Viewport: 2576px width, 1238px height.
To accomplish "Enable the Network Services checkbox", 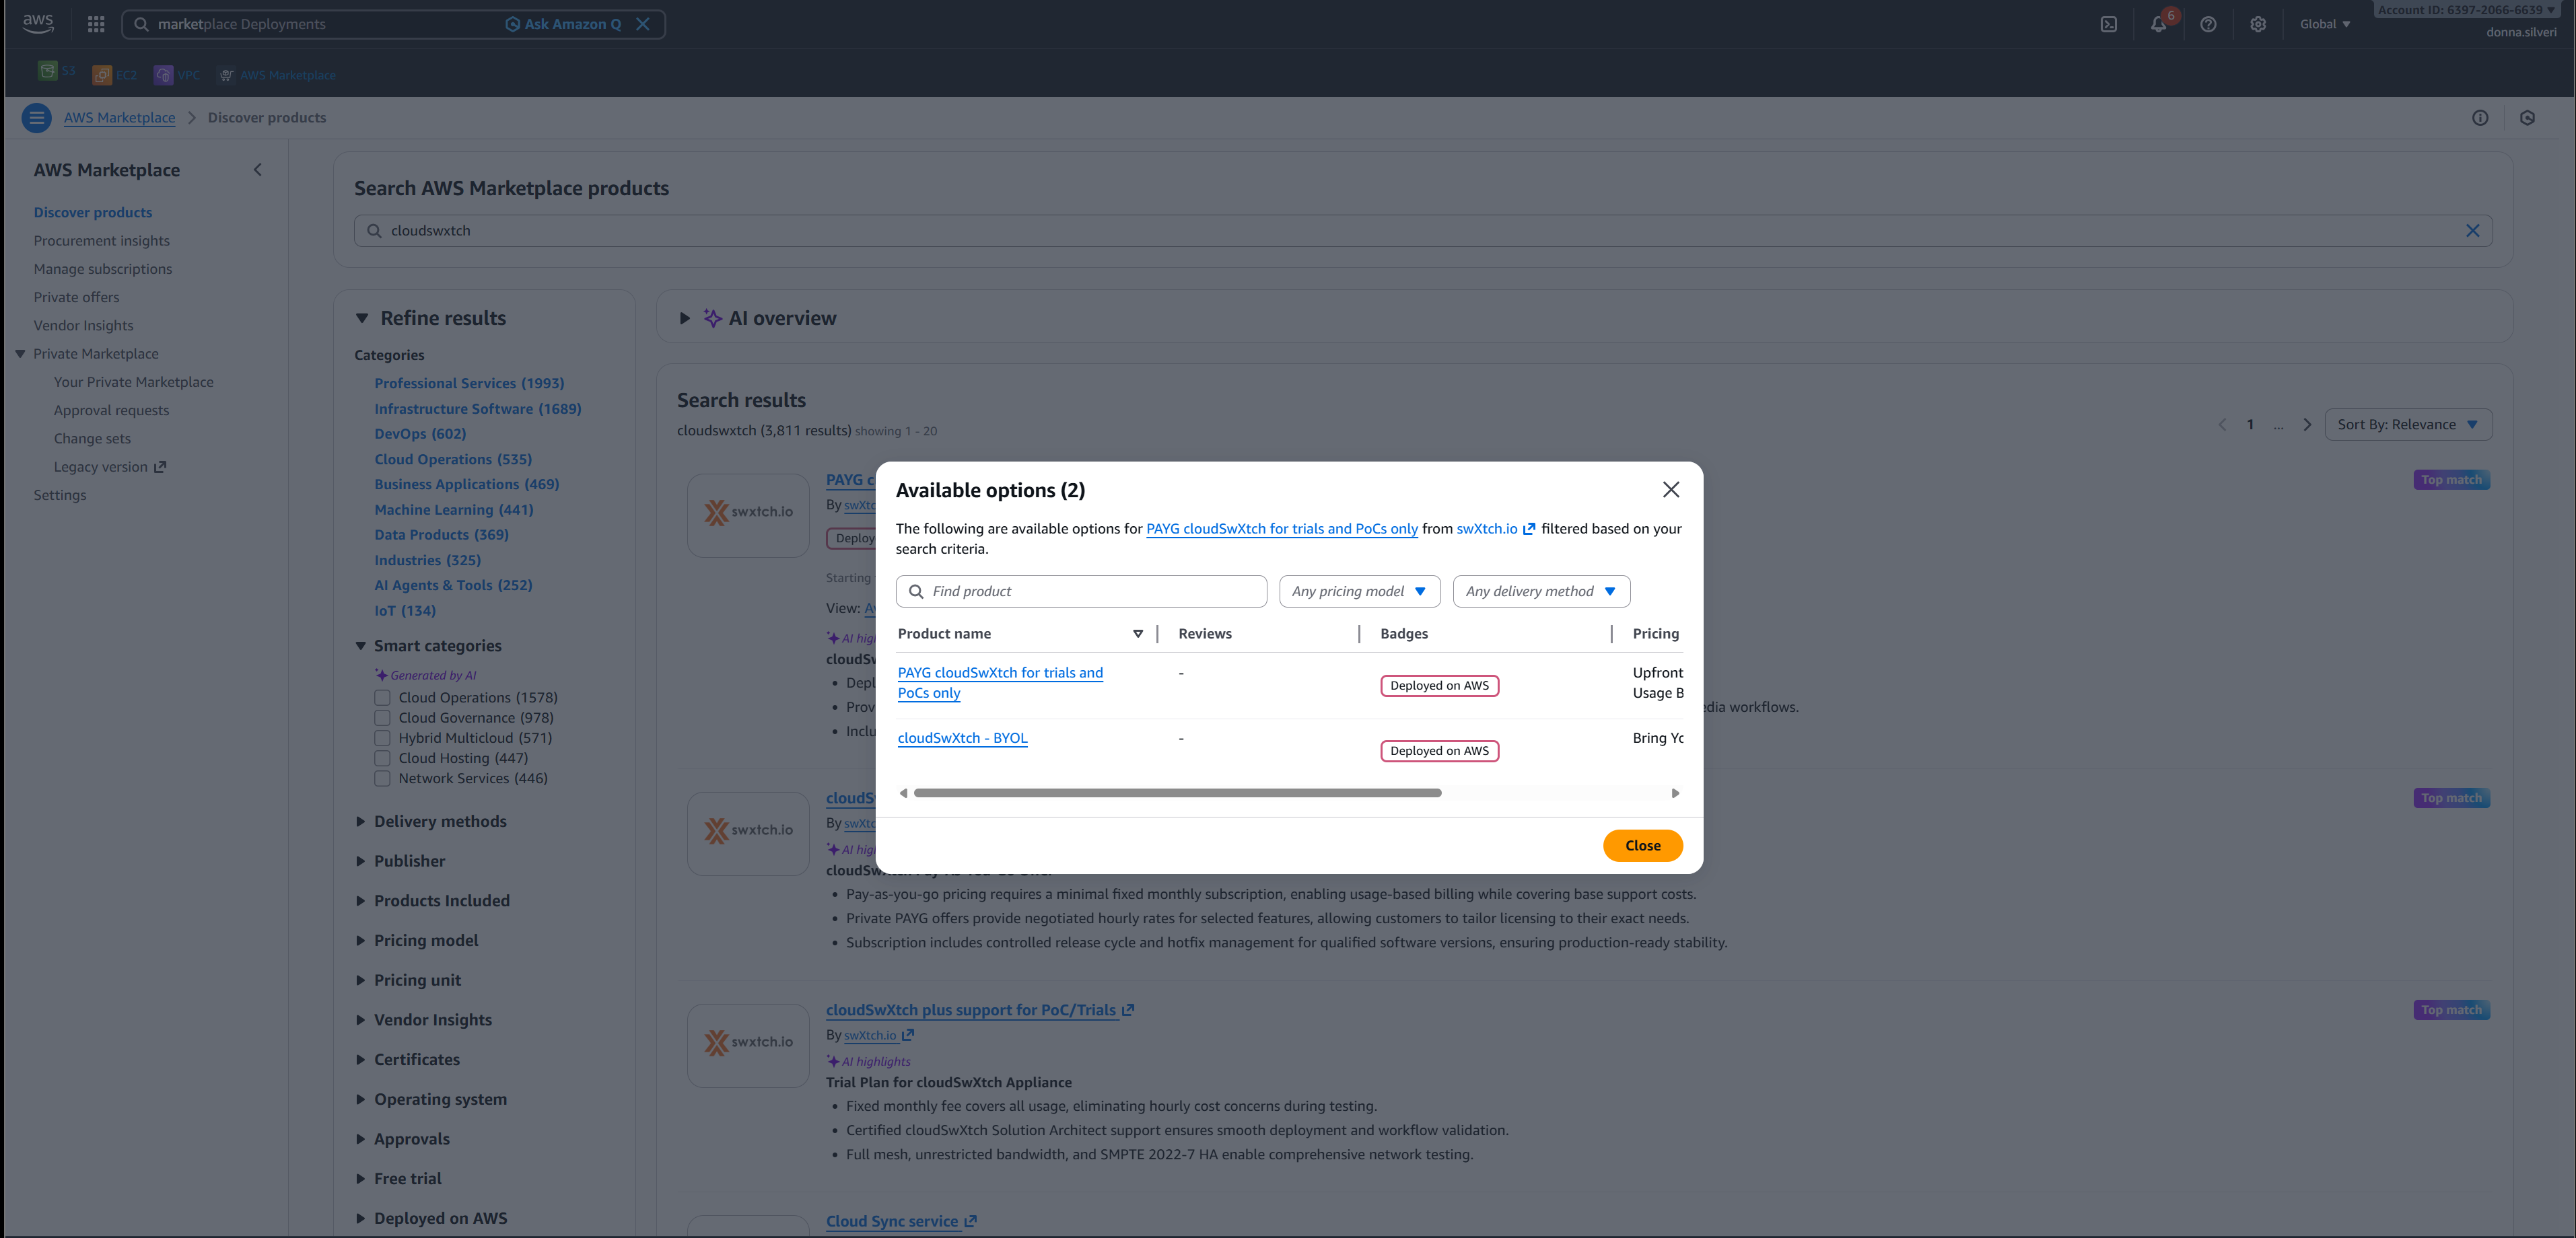I will pyautogui.click(x=382, y=778).
